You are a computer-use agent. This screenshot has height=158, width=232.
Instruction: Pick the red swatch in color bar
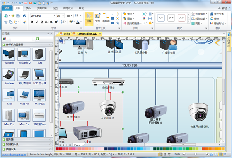tap(61, 148)
